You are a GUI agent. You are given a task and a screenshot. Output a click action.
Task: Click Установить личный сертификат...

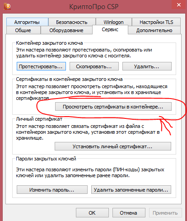point(113,146)
